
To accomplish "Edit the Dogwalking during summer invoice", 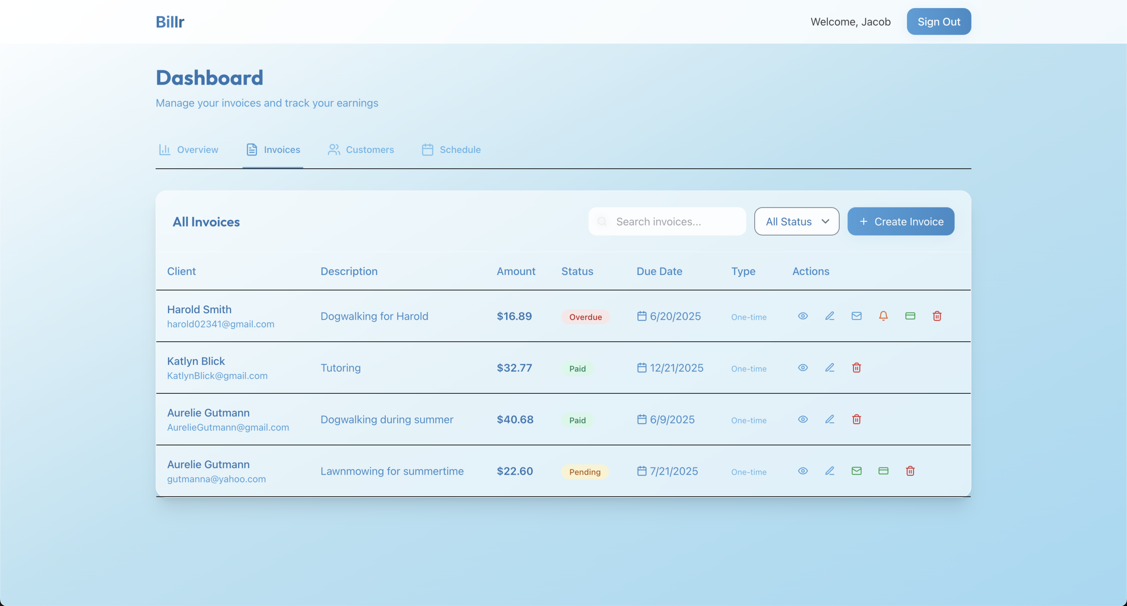I will point(830,419).
